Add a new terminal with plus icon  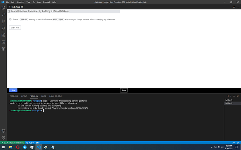(x=228, y=96)
